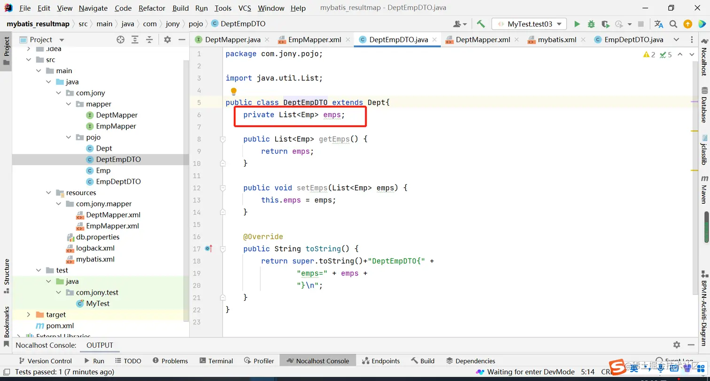Switch to DeptMapper.java editor tab
Screen dimensions: 710x381
[232, 40]
